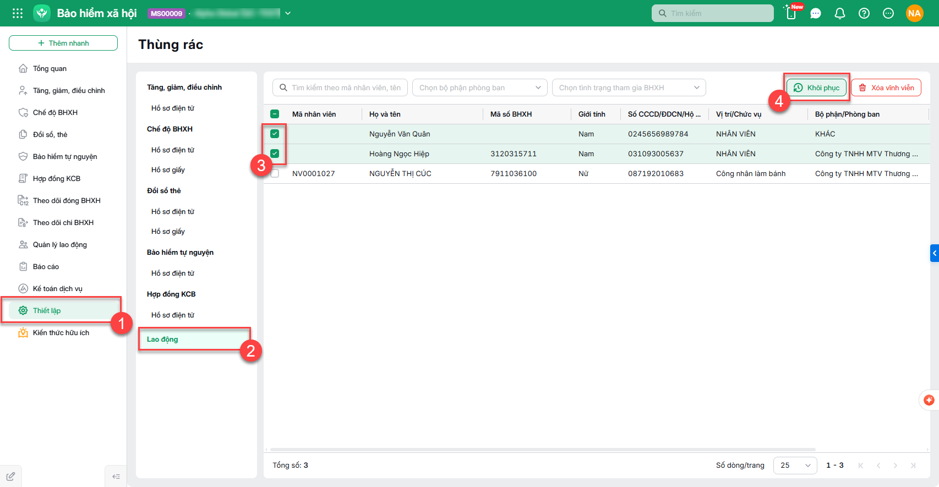Click the Giới tính column header
Image resolution: width=939 pixels, height=487 pixels.
[592, 114]
